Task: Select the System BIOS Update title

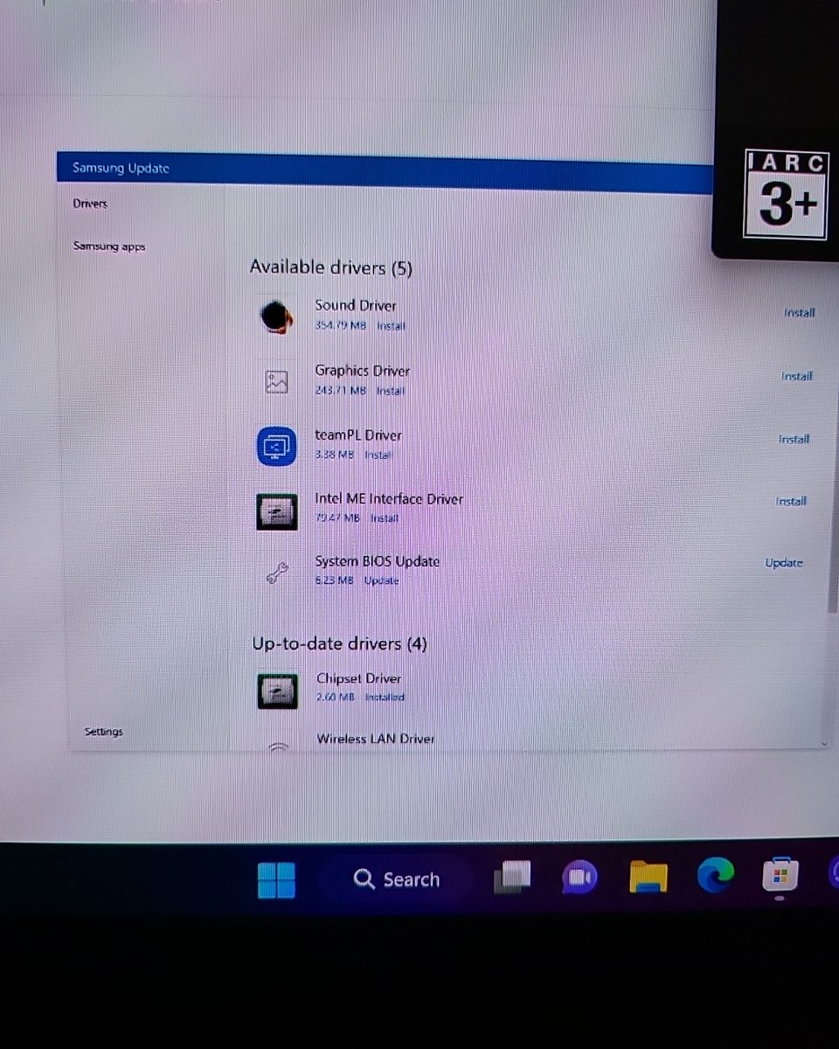Action: pos(377,561)
